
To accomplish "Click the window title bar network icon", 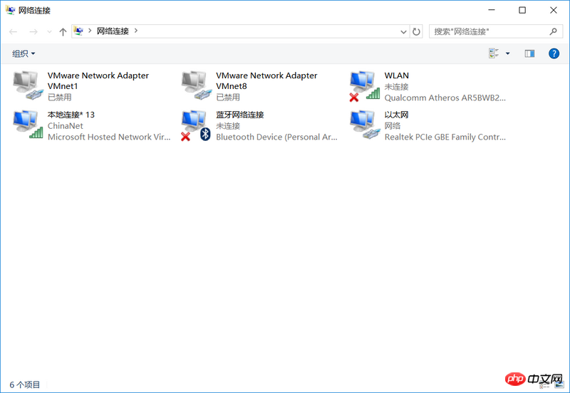I will pos(10,10).
